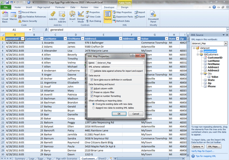
Task: Select column G header
Action: pos(155,35)
